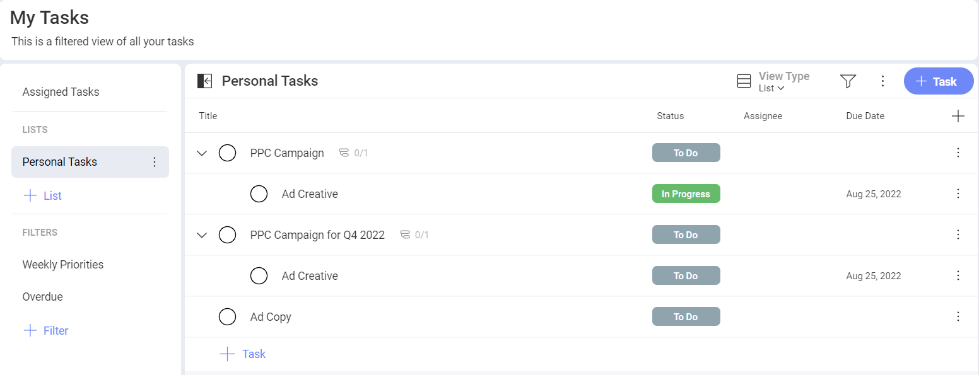
Task: Add a new column with the plus icon
Action: click(x=958, y=115)
